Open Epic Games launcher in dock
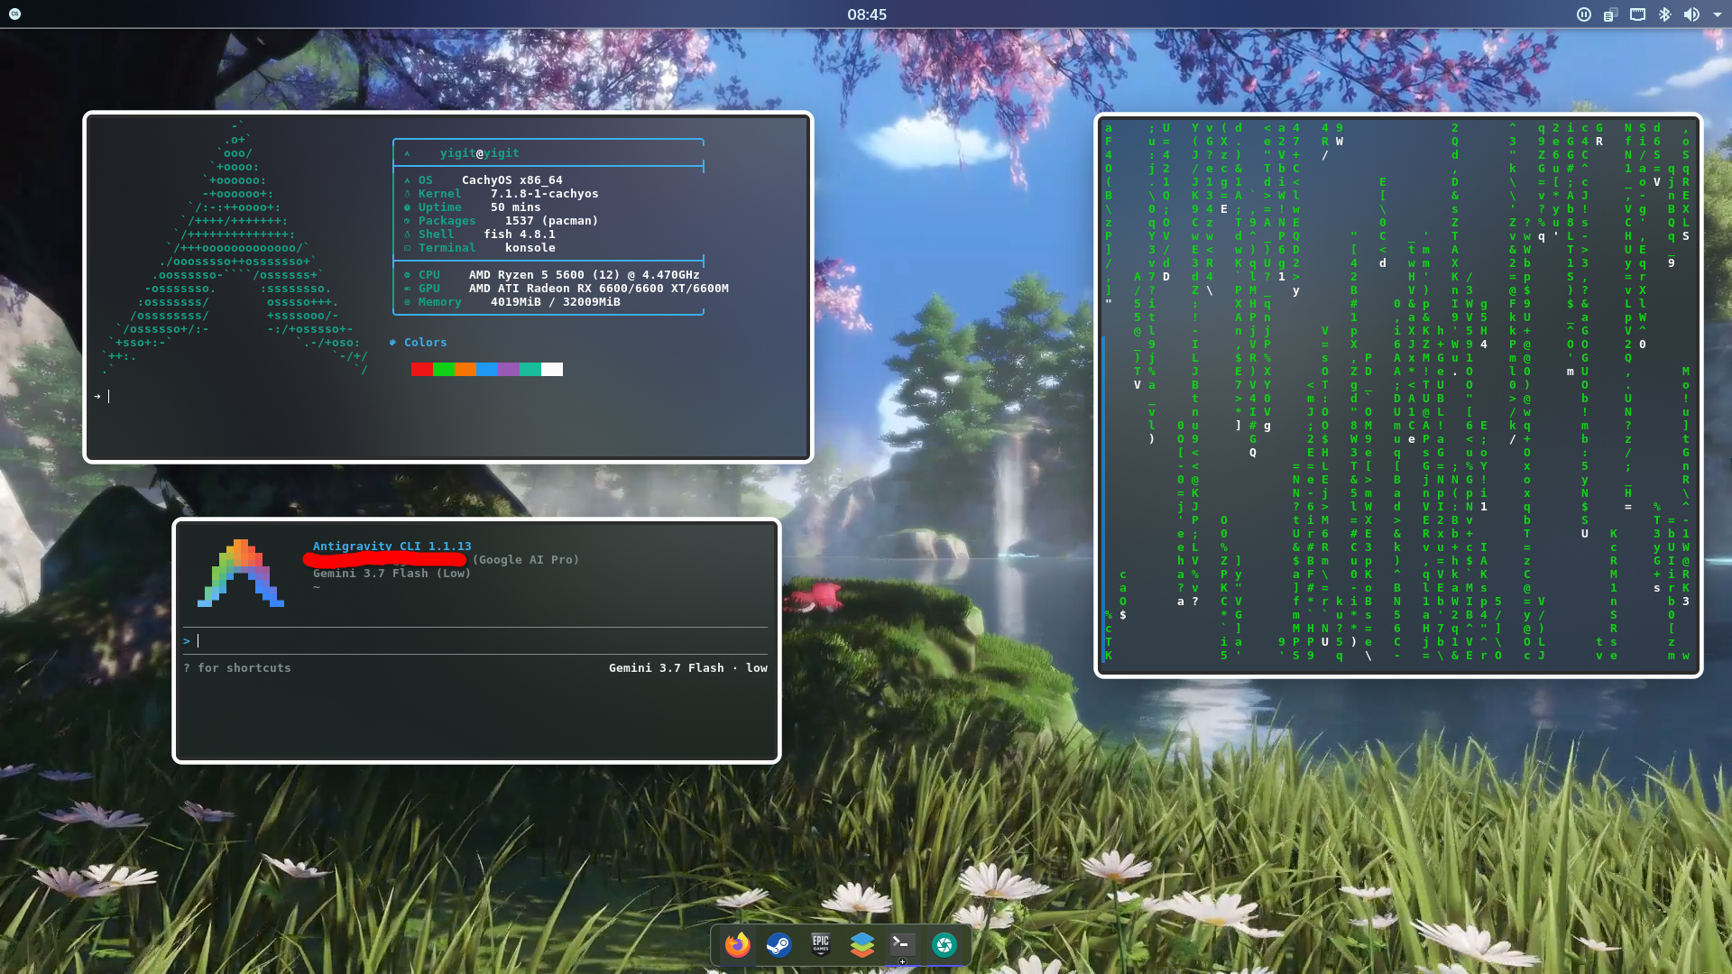Screen dimensions: 1732x974 point(820,944)
